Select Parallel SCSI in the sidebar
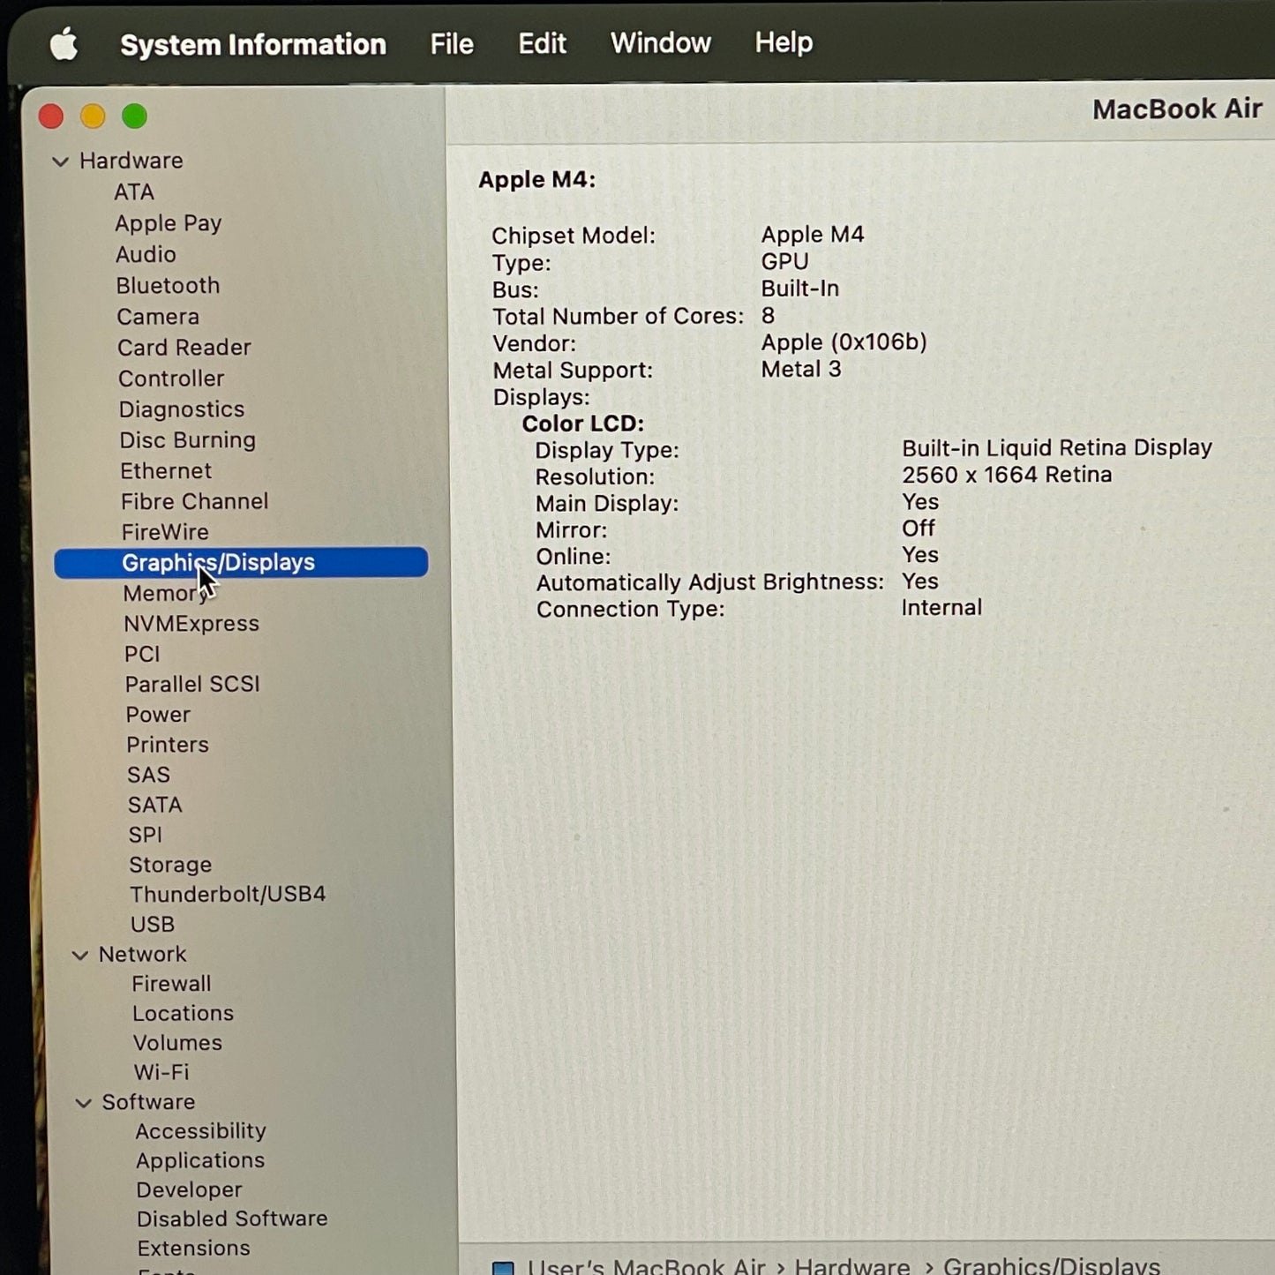Screen dimensions: 1275x1275 click(192, 685)
